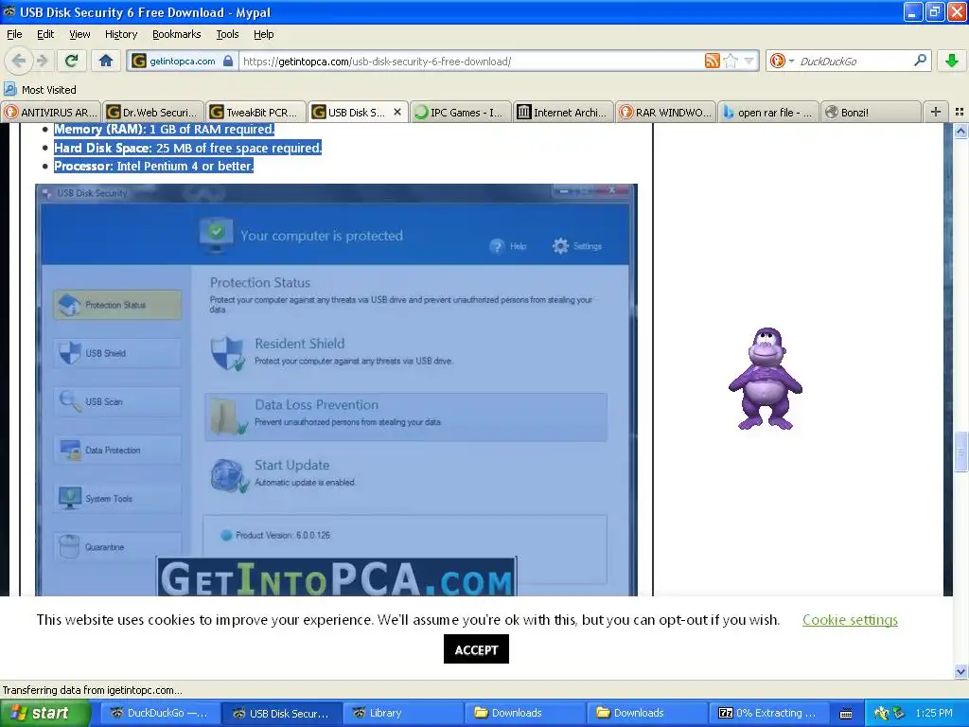
Task: Open the Library taskbar window
Action: pos(403,713)
